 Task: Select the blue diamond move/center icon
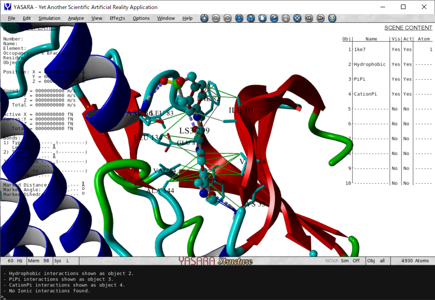tap(297, 18)
